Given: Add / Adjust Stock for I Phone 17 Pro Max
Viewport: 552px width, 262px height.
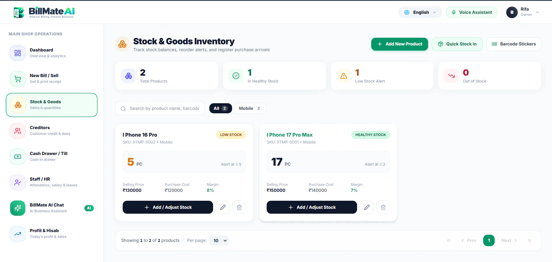Looking at the screenshot, I should (312, 207).
